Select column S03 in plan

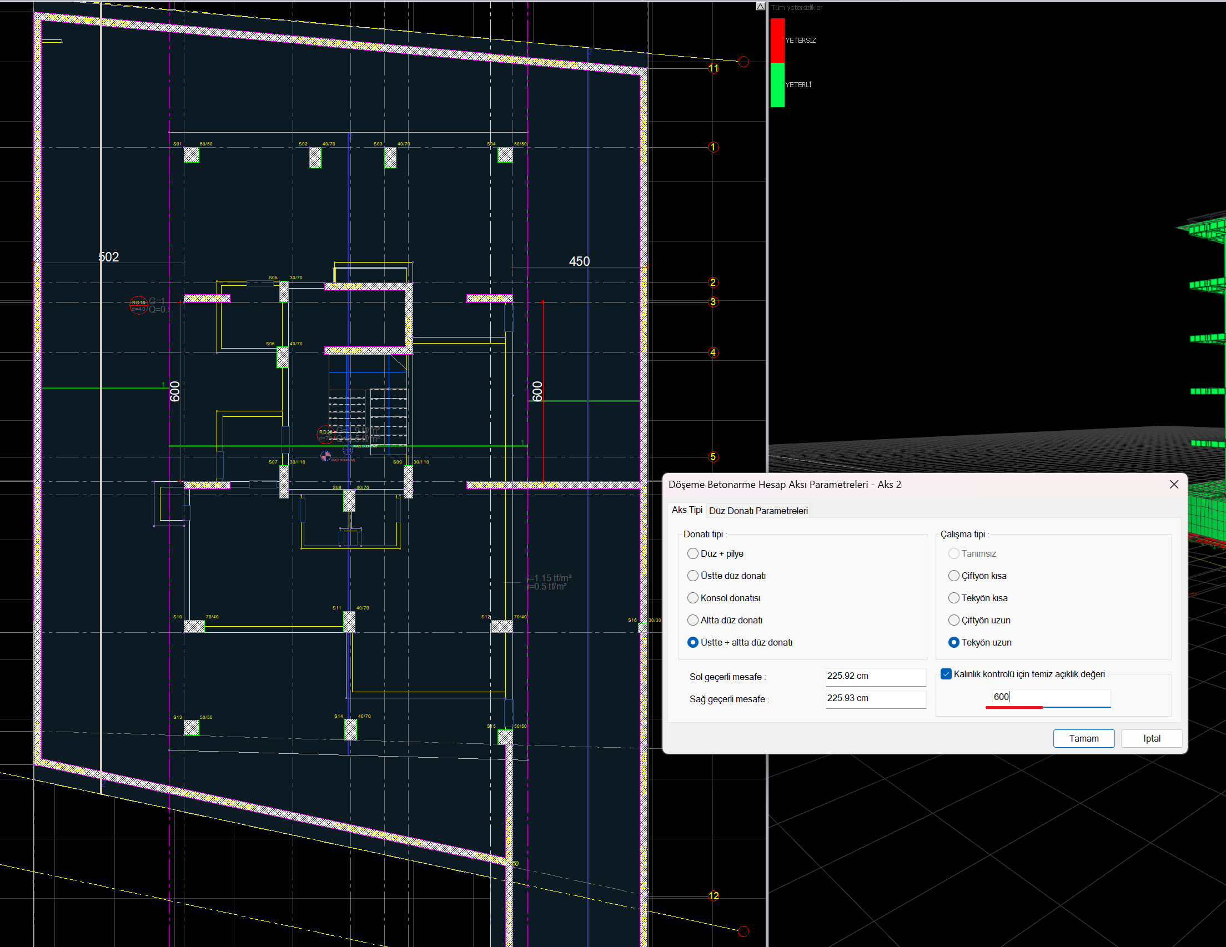[390, 157]
